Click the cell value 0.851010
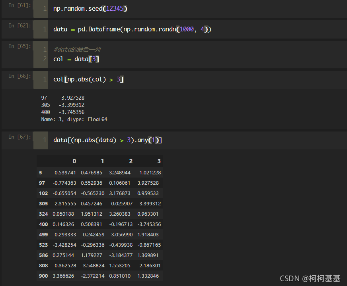This screenshot has height=286, width=347. [120, 276]
